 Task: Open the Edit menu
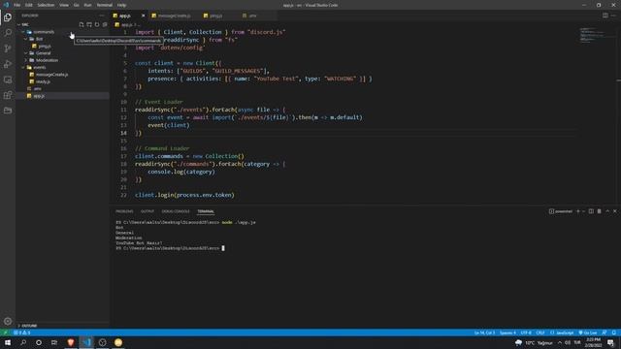click(x=29, y=5)
